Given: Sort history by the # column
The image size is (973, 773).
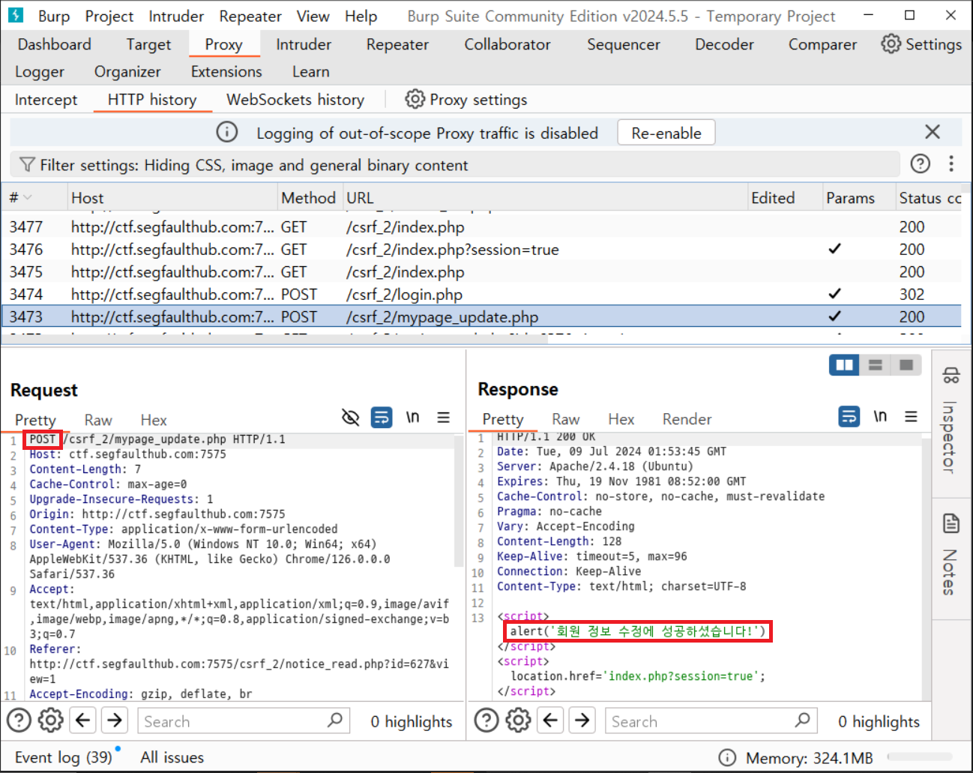Looking at the screenshot, I should click(34, 198).
